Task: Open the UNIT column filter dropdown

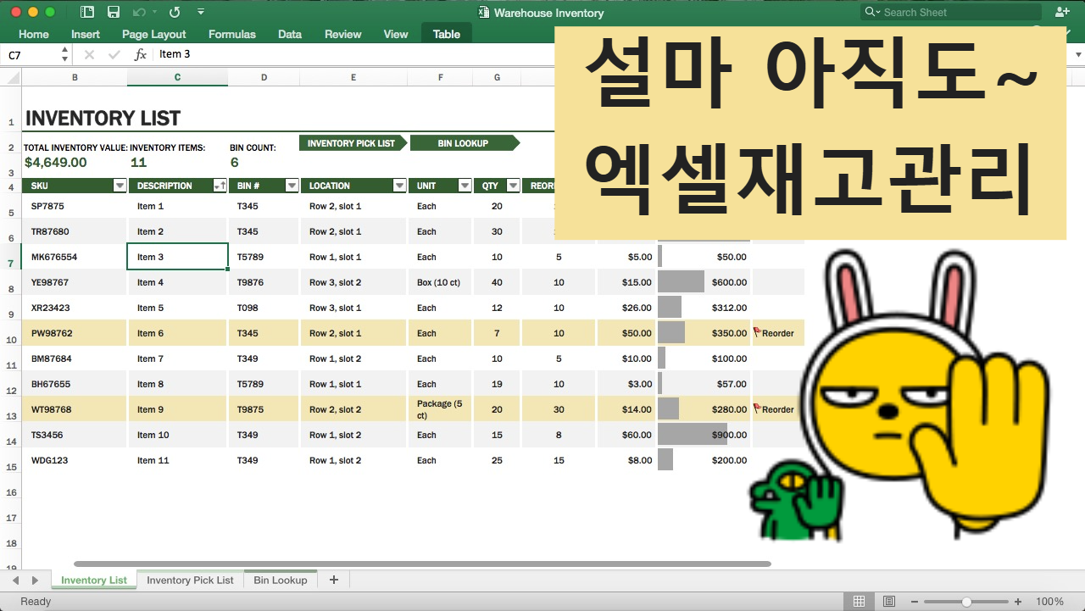Action: tap(465, 186)
